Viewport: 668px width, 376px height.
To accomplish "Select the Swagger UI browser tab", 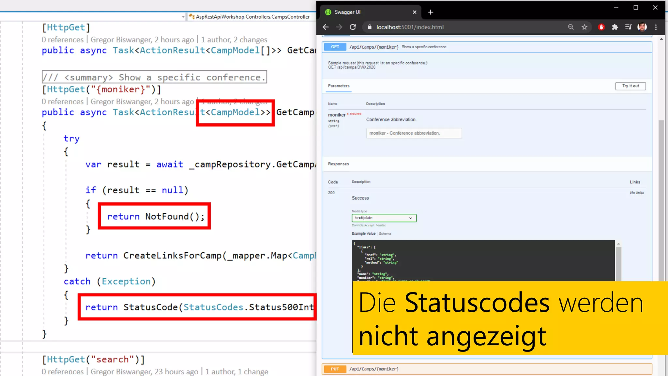I will pyautogui.click(x=371, y=12).
